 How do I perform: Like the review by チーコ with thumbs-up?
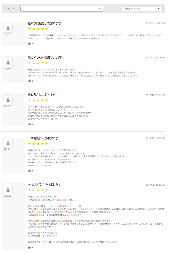[30, 43]
